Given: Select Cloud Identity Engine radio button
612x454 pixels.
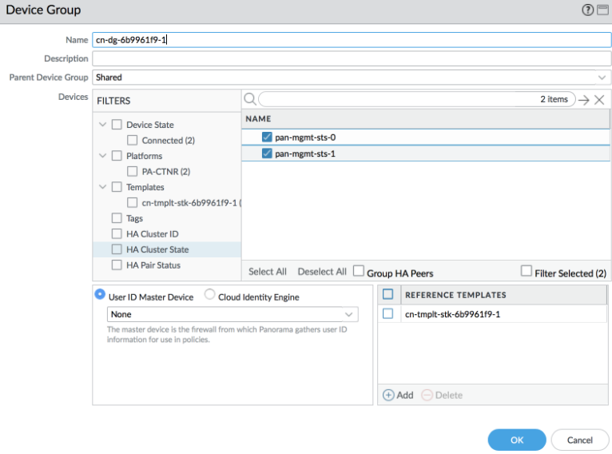Looking at the screenshot, I should [210, 295].
